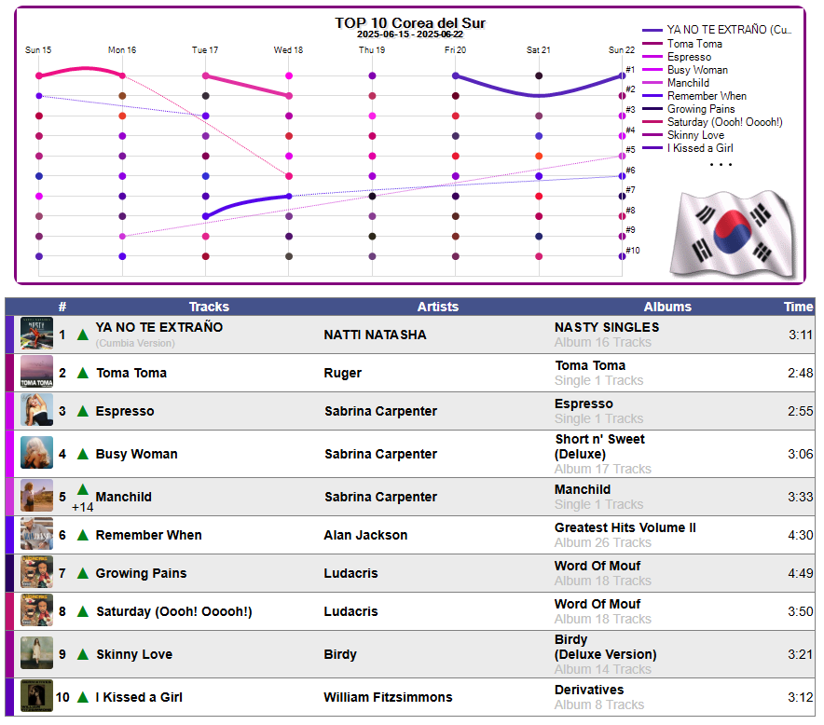Screen dimensions: 824x725
Task: Click the Remember When album cover
Action: 36,535
